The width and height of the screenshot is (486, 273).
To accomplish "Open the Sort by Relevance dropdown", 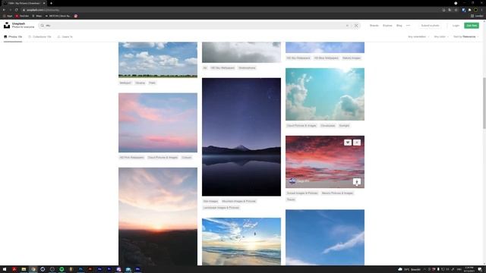I will coord(465,37).
